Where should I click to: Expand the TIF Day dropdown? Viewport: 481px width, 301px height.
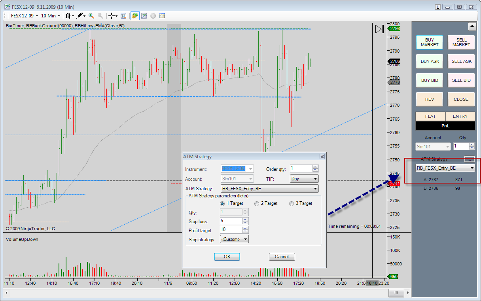[x=304, y=179]
